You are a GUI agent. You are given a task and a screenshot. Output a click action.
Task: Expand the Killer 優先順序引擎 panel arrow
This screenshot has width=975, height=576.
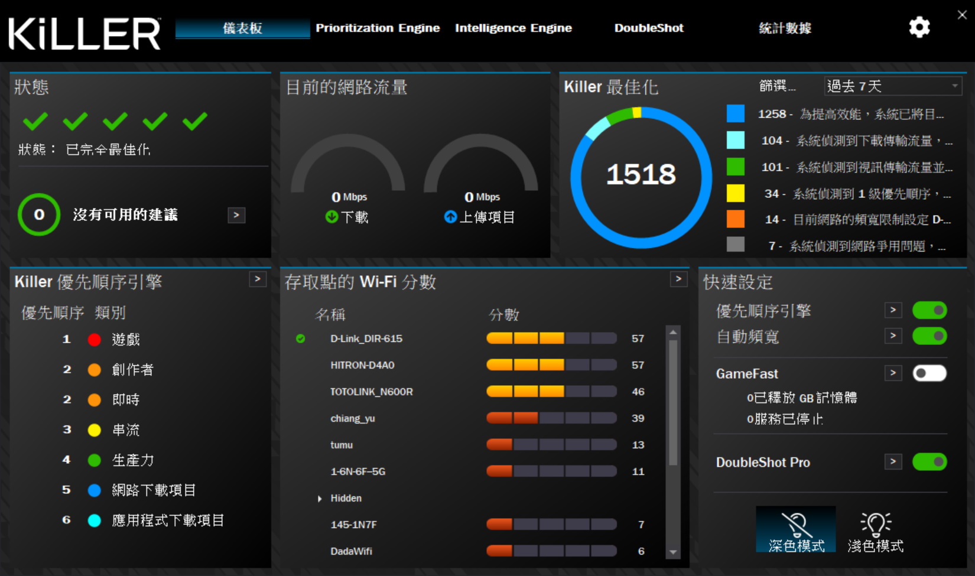(258, 279)
